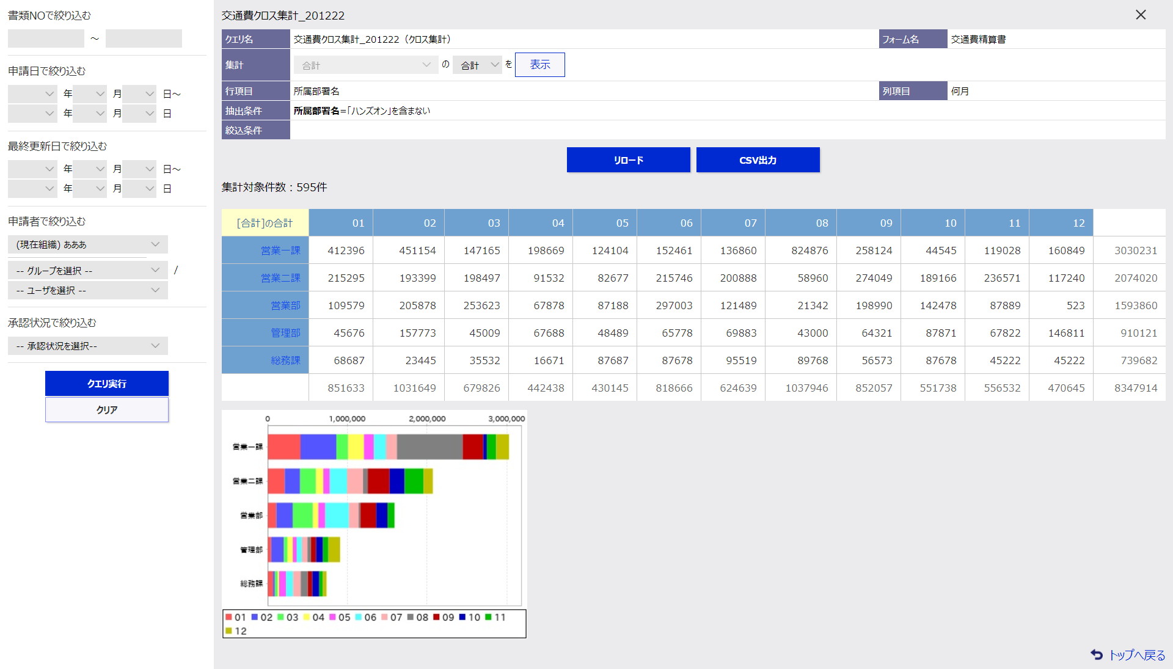Screen dimensions: 1173x669
Task: Click the 営業一課 row header link
Action: coord(280,250)
